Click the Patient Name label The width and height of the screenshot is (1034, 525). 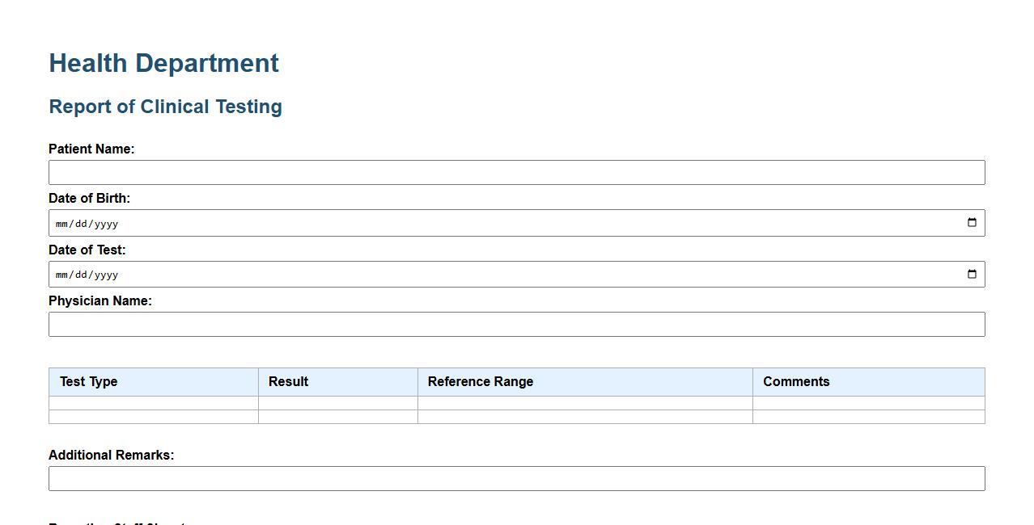click(x=91, y=149)
